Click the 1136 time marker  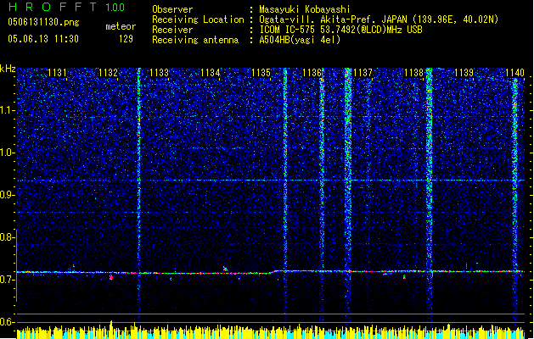click(x=312, y=73)
